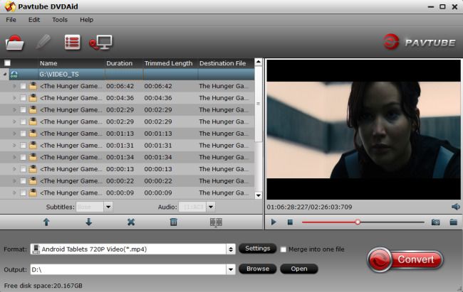Image resolution: width=463 pixels, height=292 pixels.
Task: Move item up with the up arrow
Action: (46, 222)
